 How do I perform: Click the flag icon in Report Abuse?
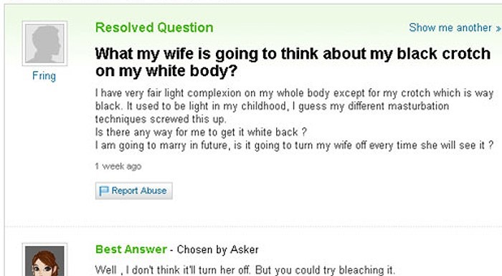104,191
